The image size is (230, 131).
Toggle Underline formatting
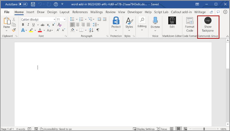pyautogui.click(x=34, y=25)
